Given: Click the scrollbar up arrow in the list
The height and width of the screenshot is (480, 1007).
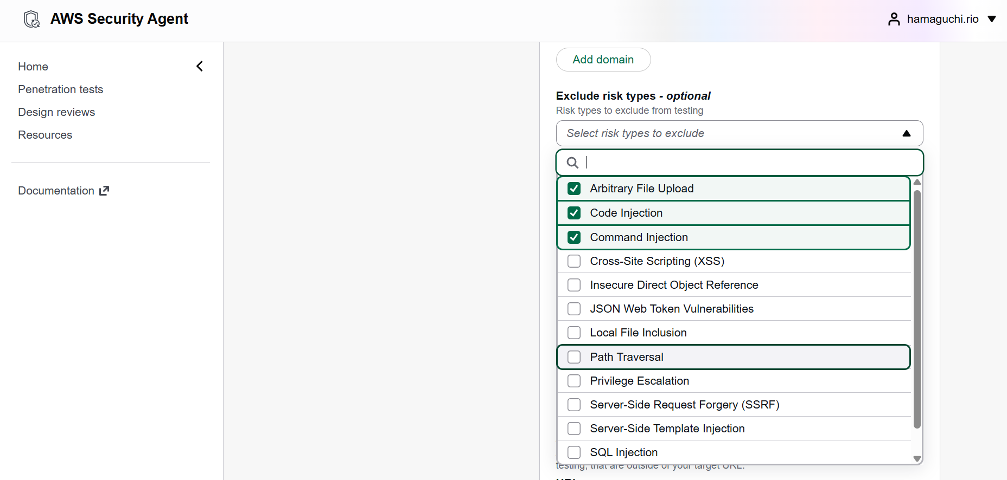Looking at the screenshot, I should point(917,183).
